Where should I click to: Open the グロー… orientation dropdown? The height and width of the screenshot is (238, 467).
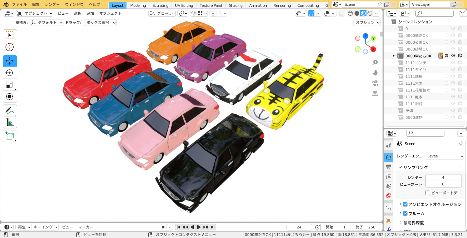point(162,13)
